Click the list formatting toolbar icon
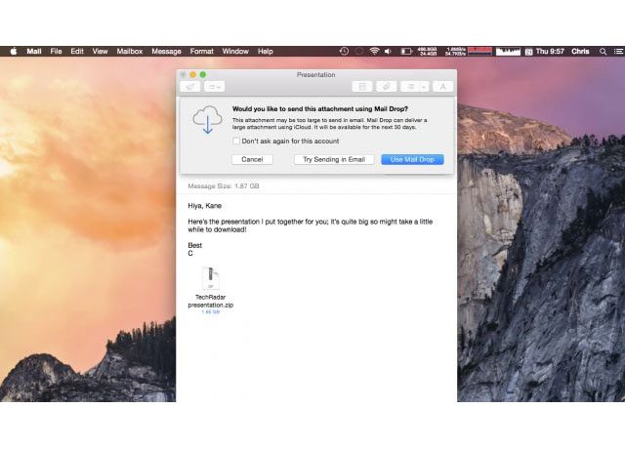625x449 pixels. point(410,87)
